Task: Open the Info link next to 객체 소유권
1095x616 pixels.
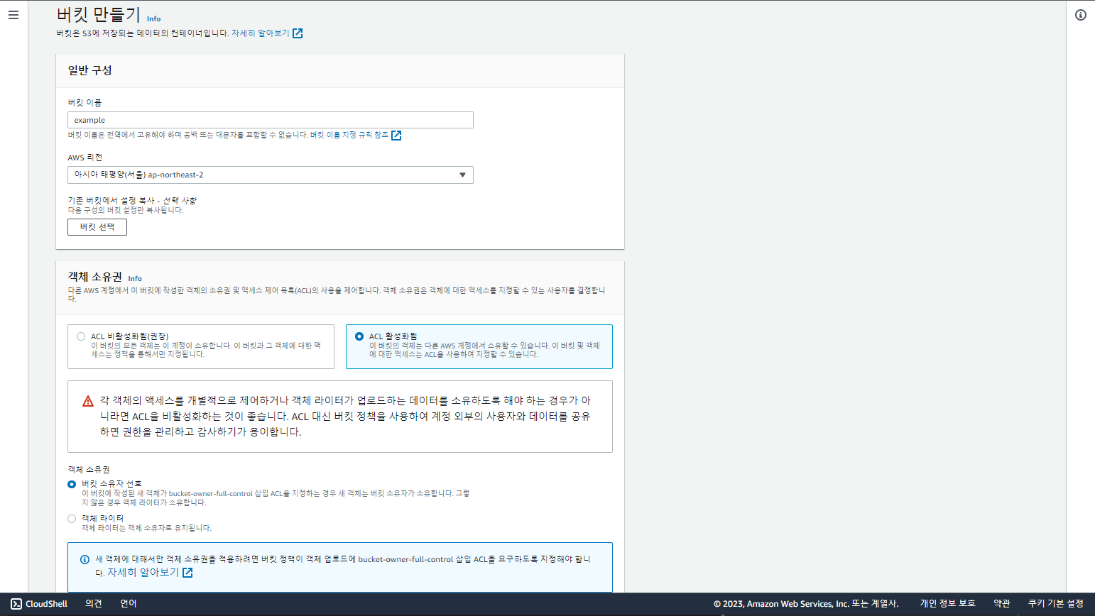Action: (x=135, y=279)
